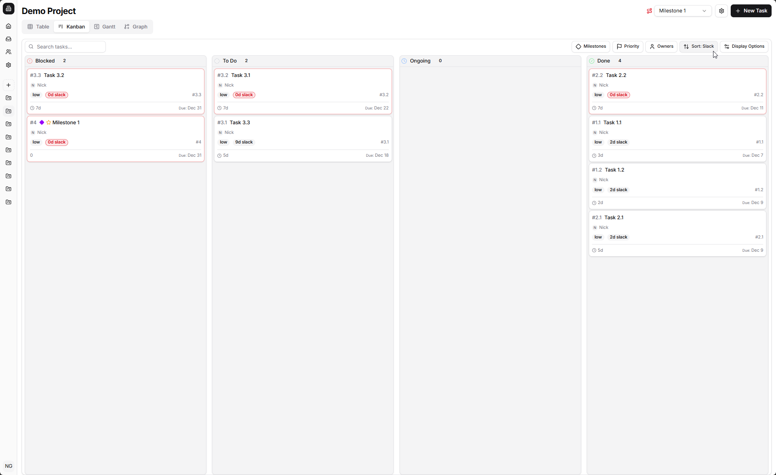Image resolution: width=776 pixels, height=475 pixels.
Task: Open the Display Options menu
Action: point(744,46)
